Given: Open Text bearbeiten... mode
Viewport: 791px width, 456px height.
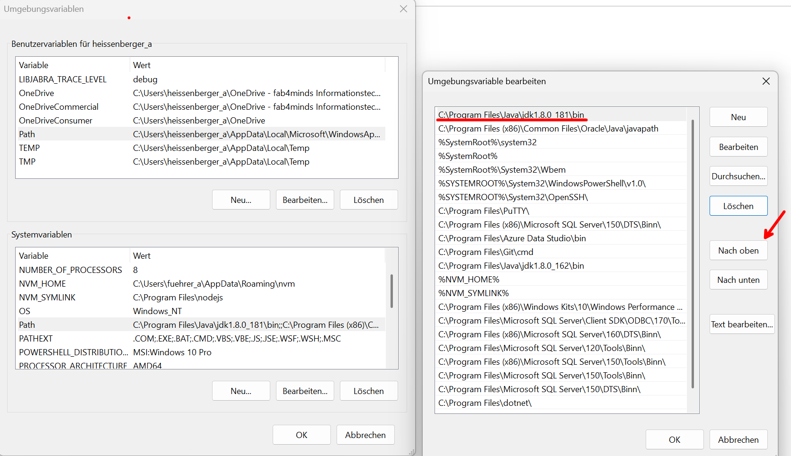Looking at the screenshot, I should 741,324.
